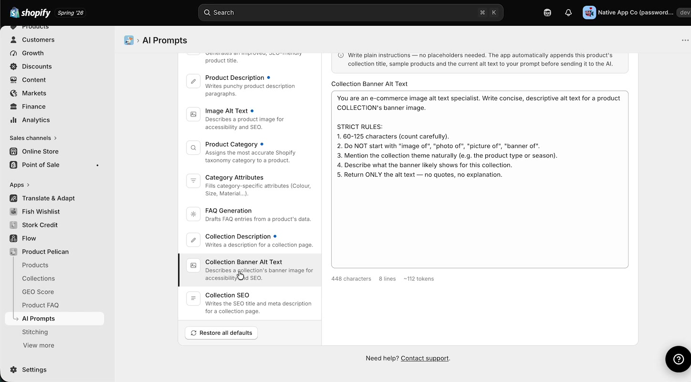Click the Product Description pencil icon
The image size is (691, 382).
click(x=193, y=81)
